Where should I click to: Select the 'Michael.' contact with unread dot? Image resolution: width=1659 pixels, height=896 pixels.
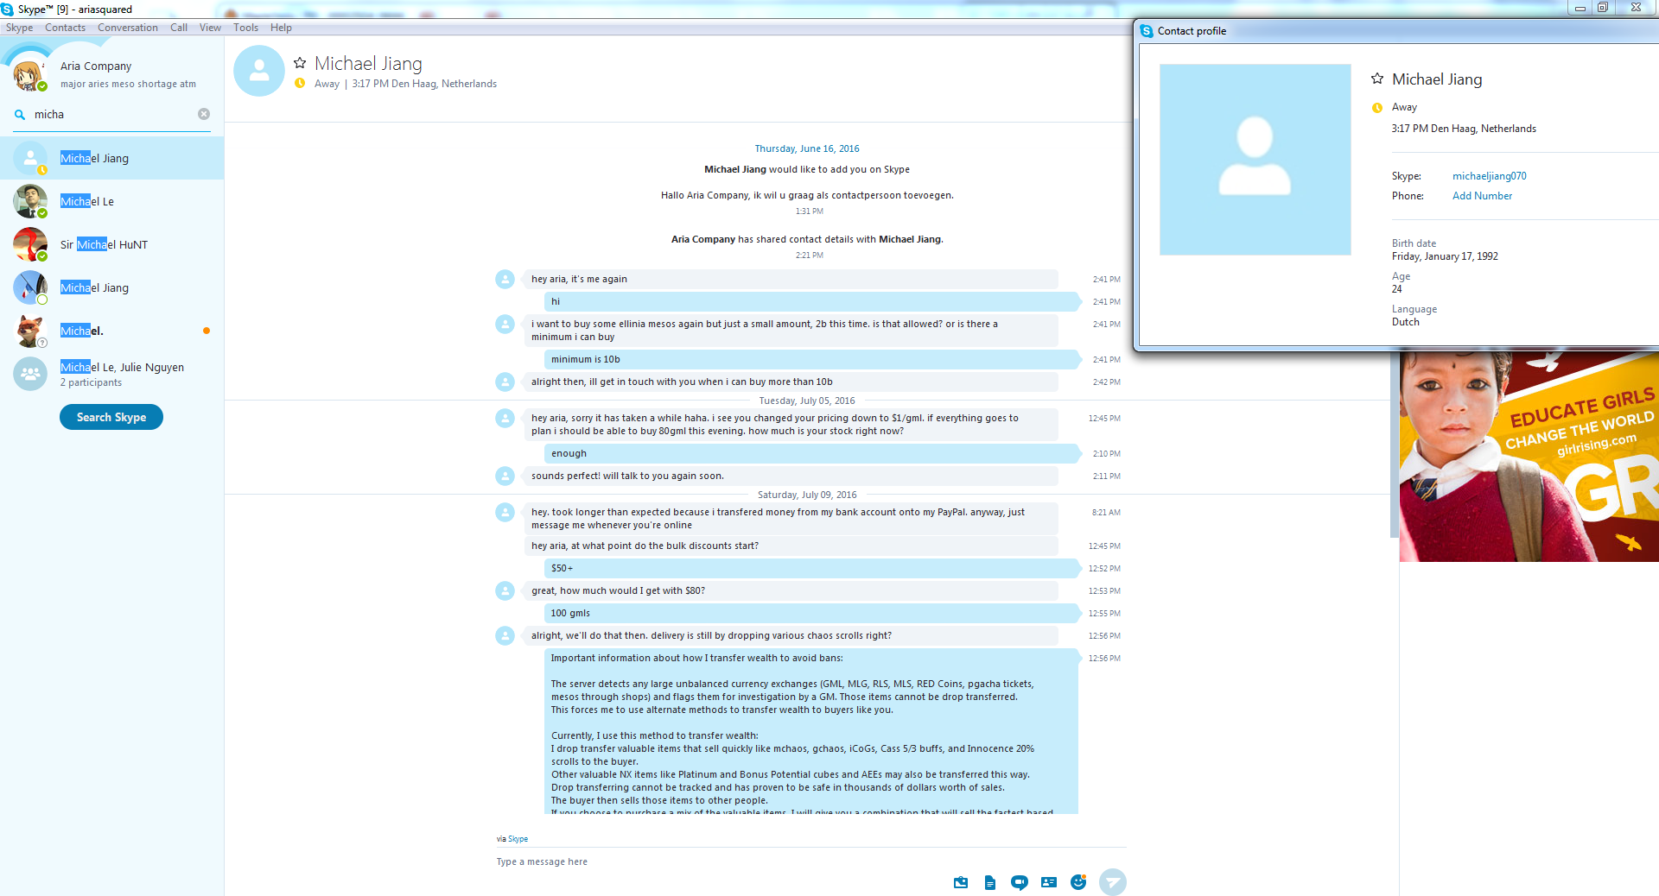point(112,331)
